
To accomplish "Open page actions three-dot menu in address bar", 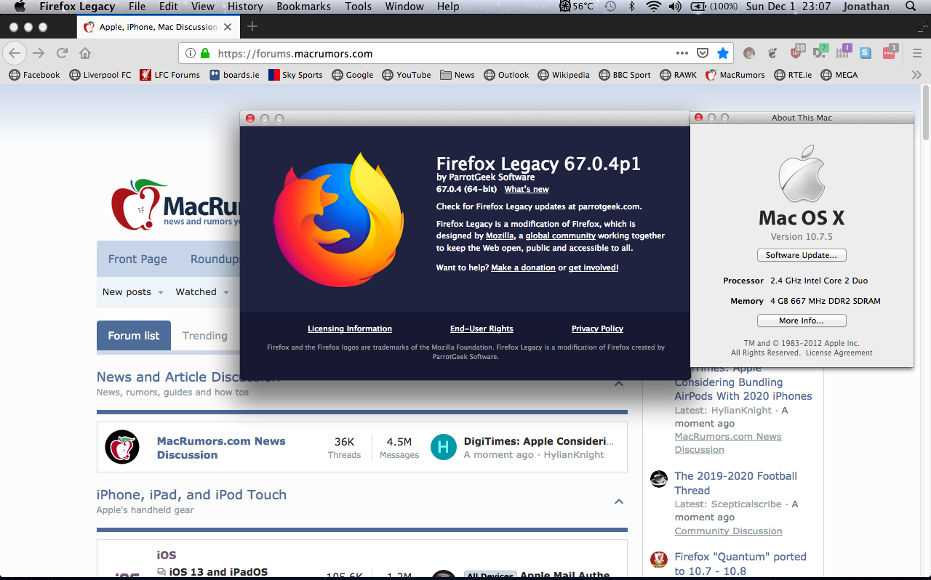I will (682, 53).
